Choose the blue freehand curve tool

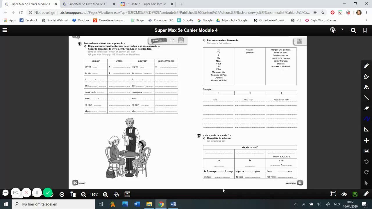pyautogui.click(x=366, y=119)
